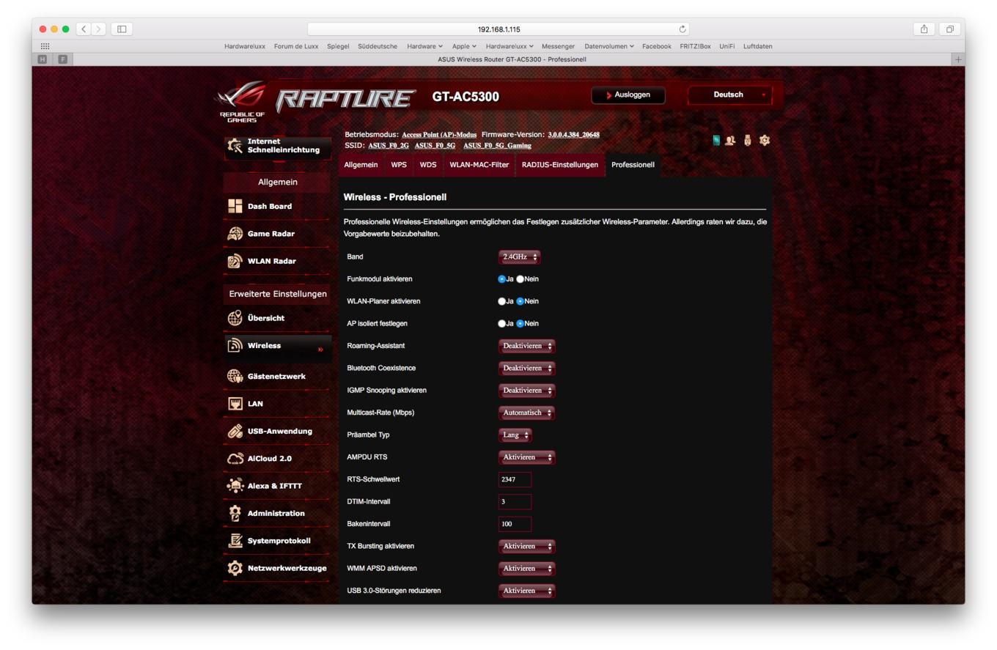Switch to WLAN-MAC-Filter tab
The width and height of the screenshot is (997, 650).
click(x=479, y=165)
